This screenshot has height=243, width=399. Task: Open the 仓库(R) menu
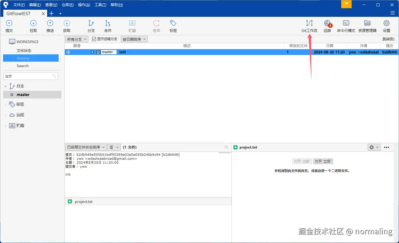coord(67,5)
